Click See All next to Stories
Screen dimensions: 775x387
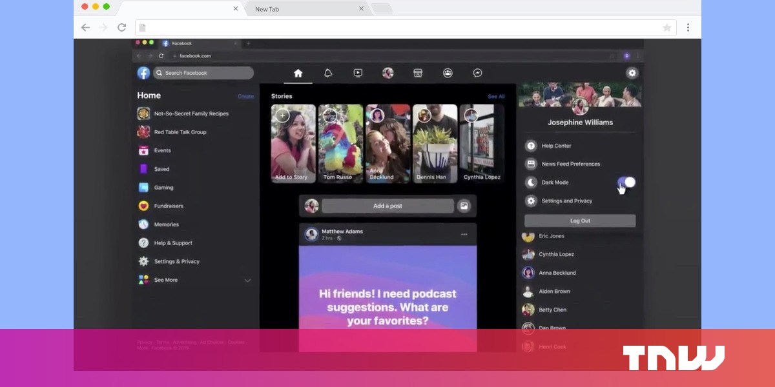(x=496, y=97)
